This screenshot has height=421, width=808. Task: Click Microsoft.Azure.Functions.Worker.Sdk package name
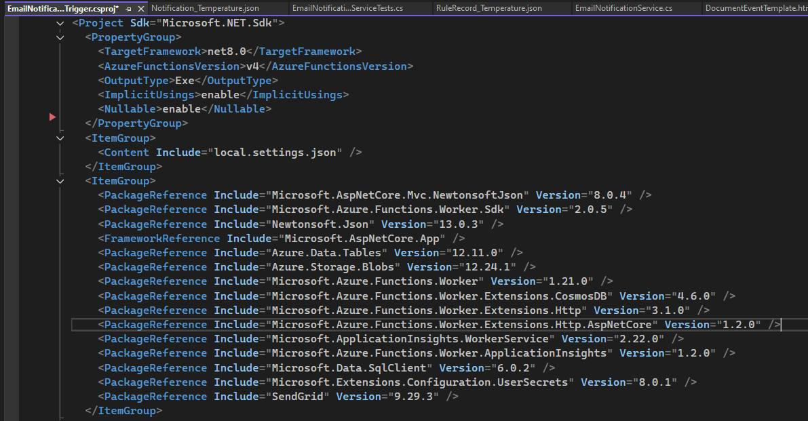point(387,209)
